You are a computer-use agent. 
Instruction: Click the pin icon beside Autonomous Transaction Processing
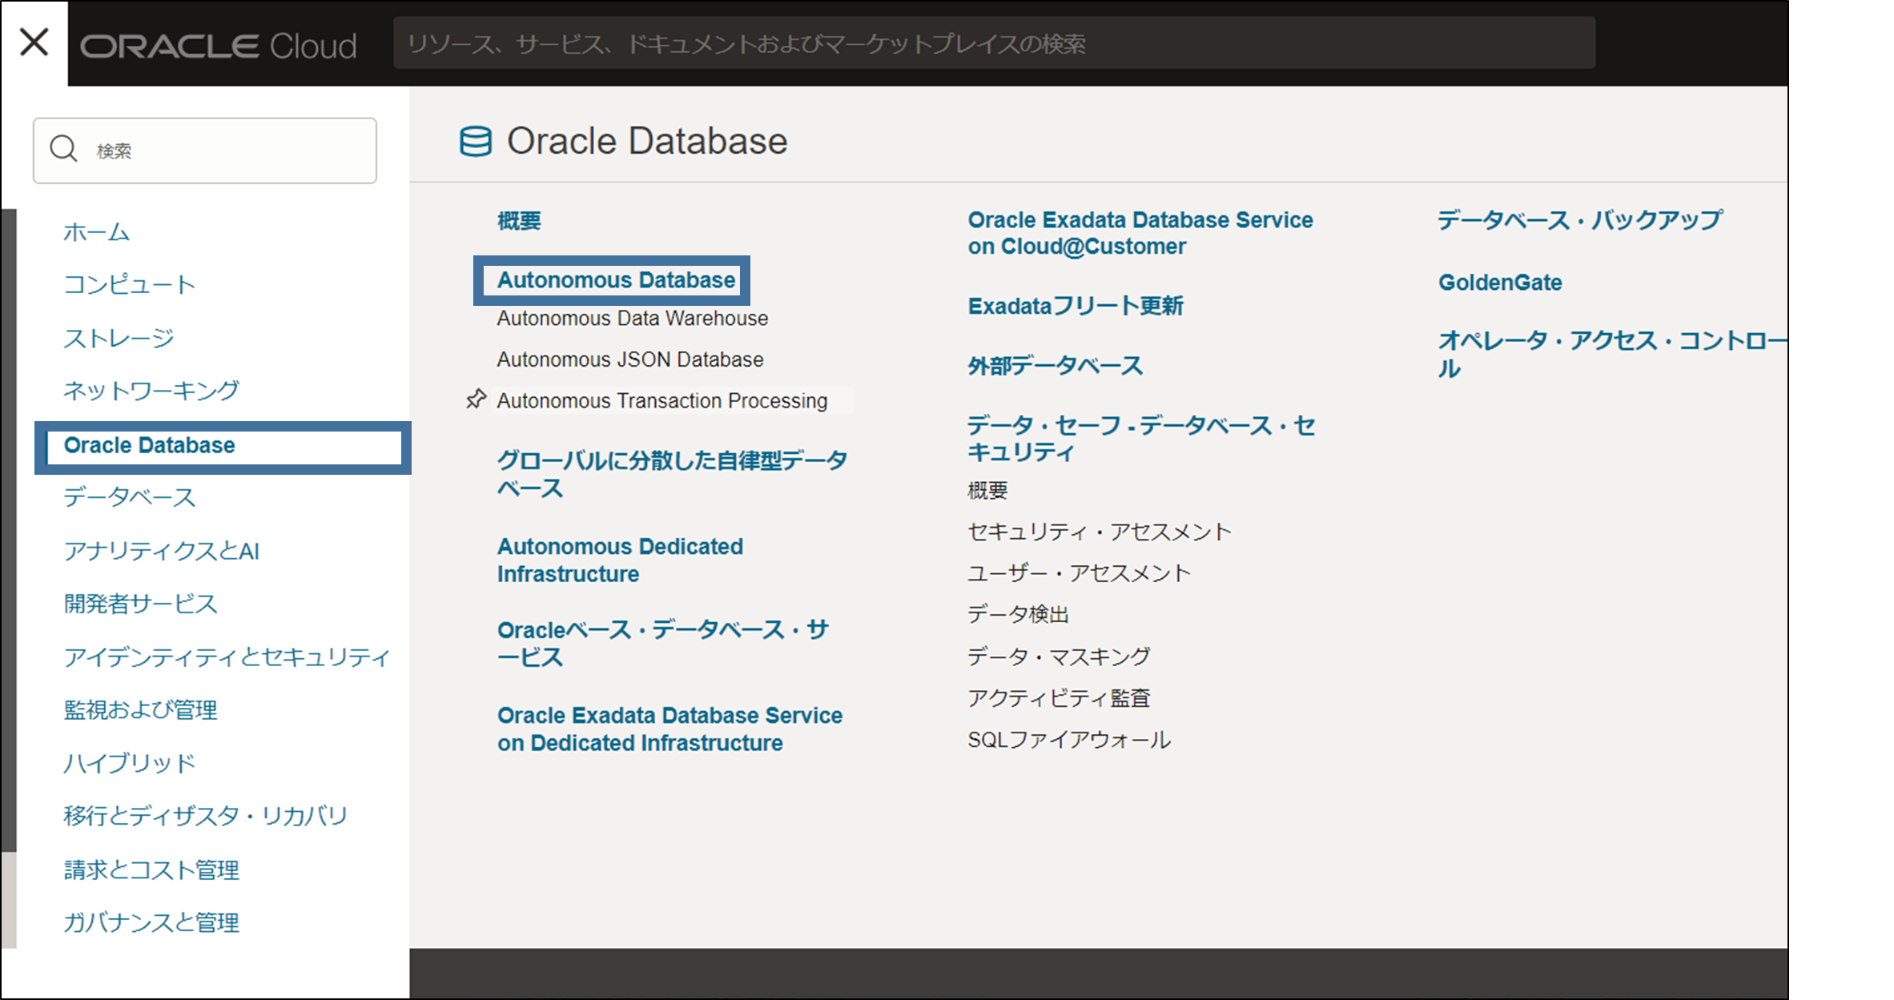(x=477, y=399)
